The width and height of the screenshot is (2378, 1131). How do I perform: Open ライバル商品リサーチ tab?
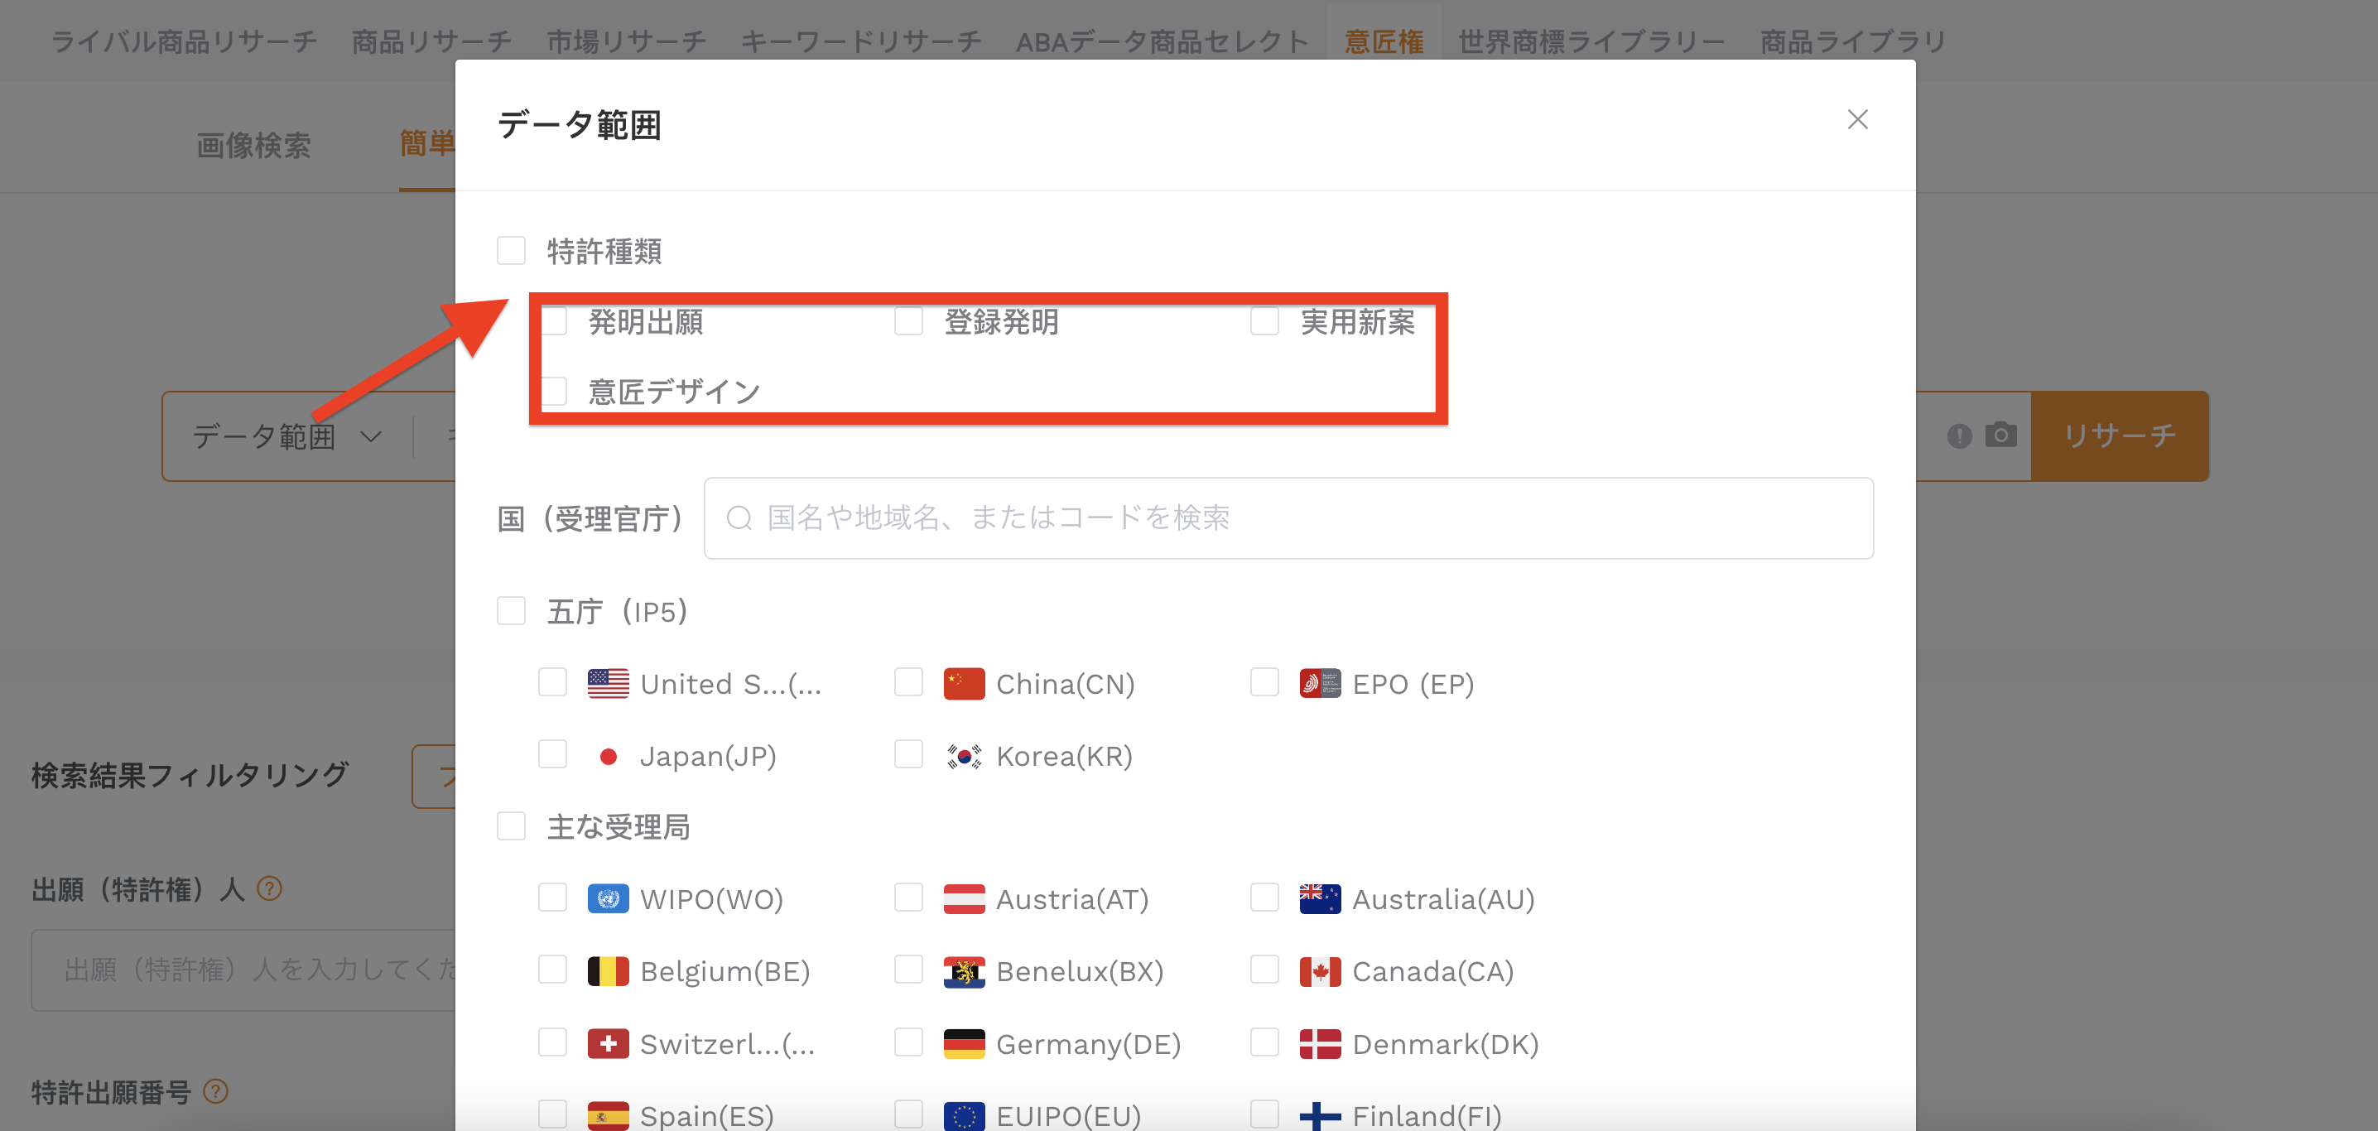[184, 41]
